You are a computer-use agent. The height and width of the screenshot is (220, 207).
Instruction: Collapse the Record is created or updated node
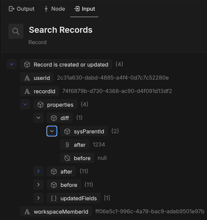point(12,64)
